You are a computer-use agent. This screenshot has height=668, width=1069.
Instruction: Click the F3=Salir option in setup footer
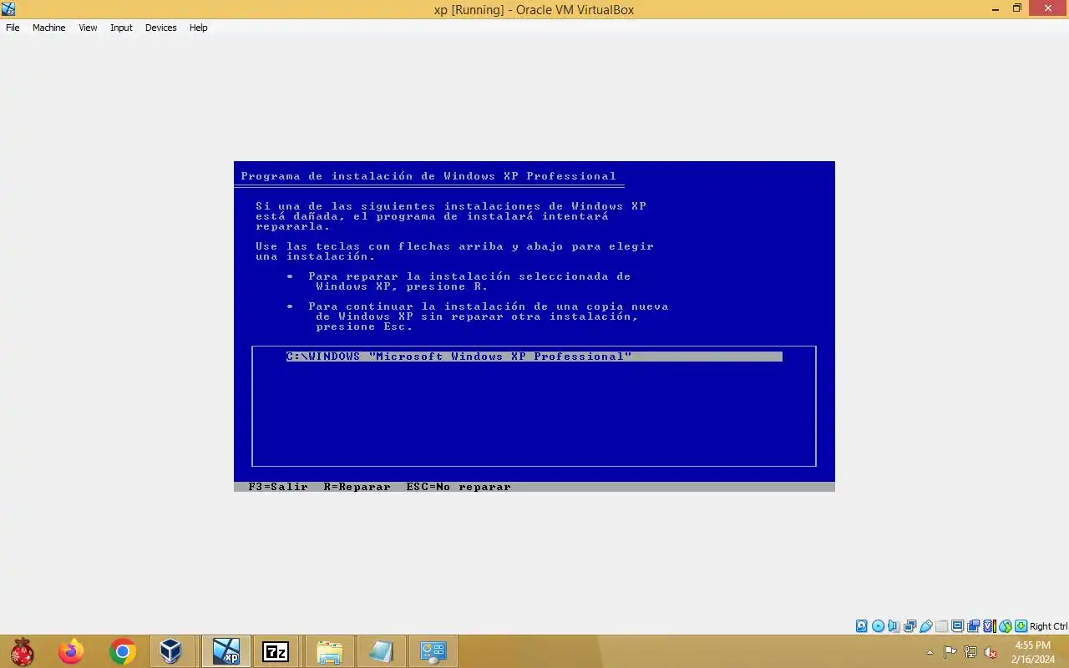(278, 487)
